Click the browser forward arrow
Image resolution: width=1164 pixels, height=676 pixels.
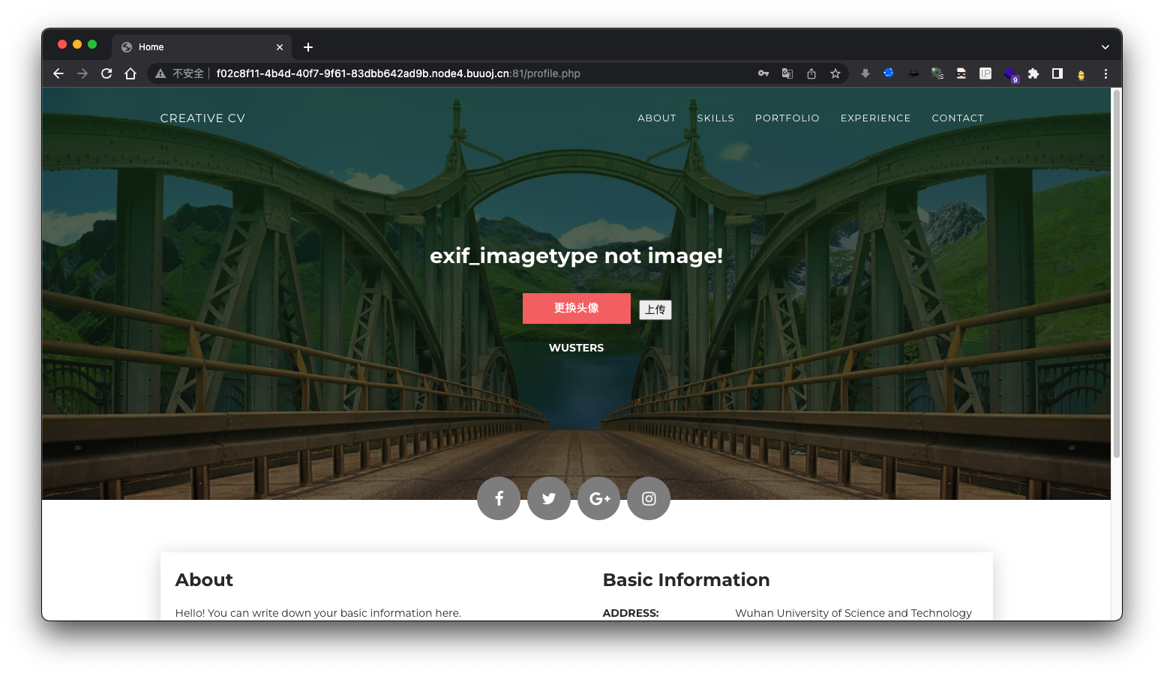pyautogui.click(x=82, y=73)
